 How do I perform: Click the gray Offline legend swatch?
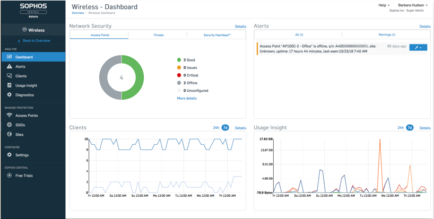[179, 83]
